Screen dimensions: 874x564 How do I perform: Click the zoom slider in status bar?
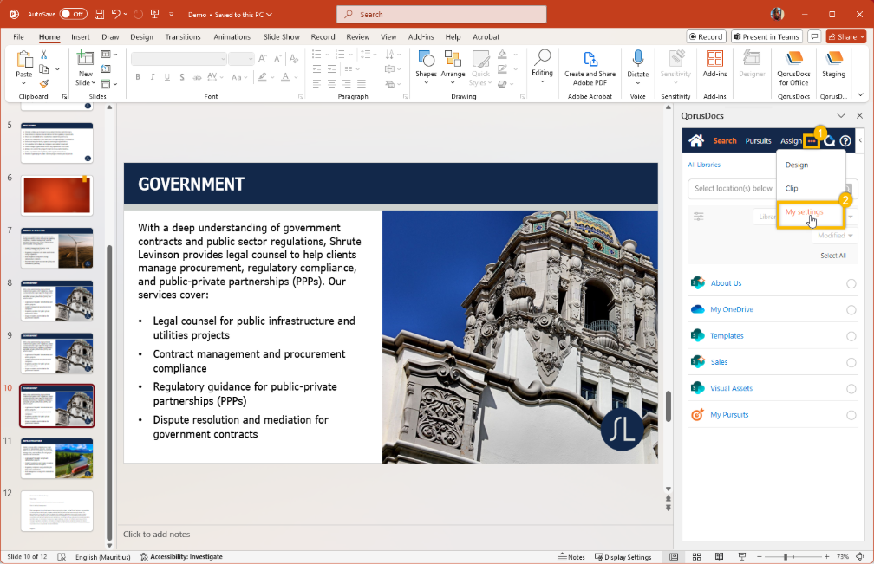pos(786,556)
